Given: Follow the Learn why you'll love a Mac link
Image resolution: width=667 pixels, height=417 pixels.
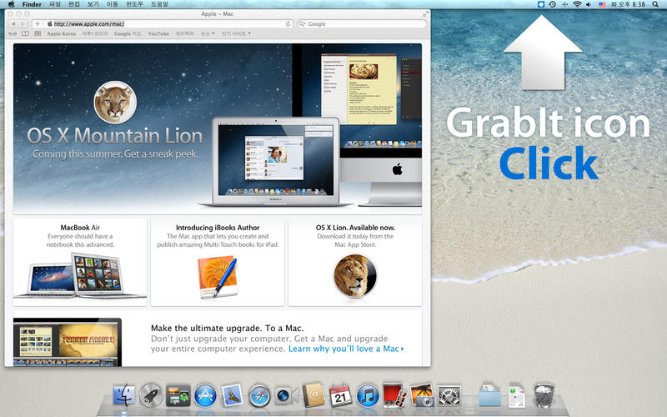Looking at the screenshot, I should point(346,349).
